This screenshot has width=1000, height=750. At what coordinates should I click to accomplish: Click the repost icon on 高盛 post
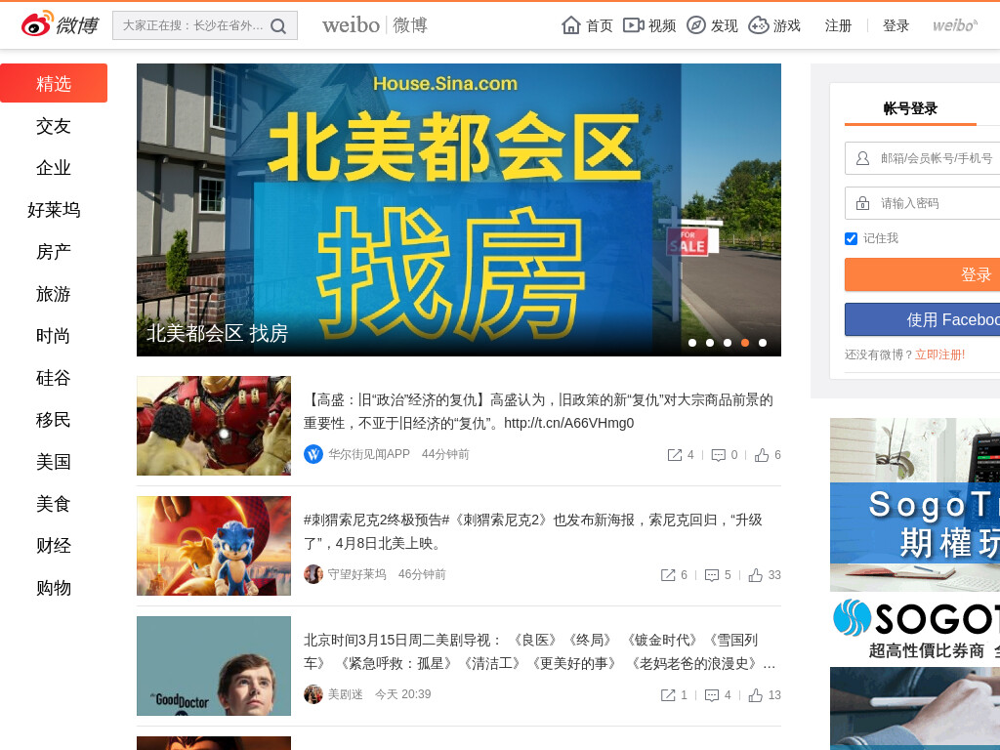674,455
